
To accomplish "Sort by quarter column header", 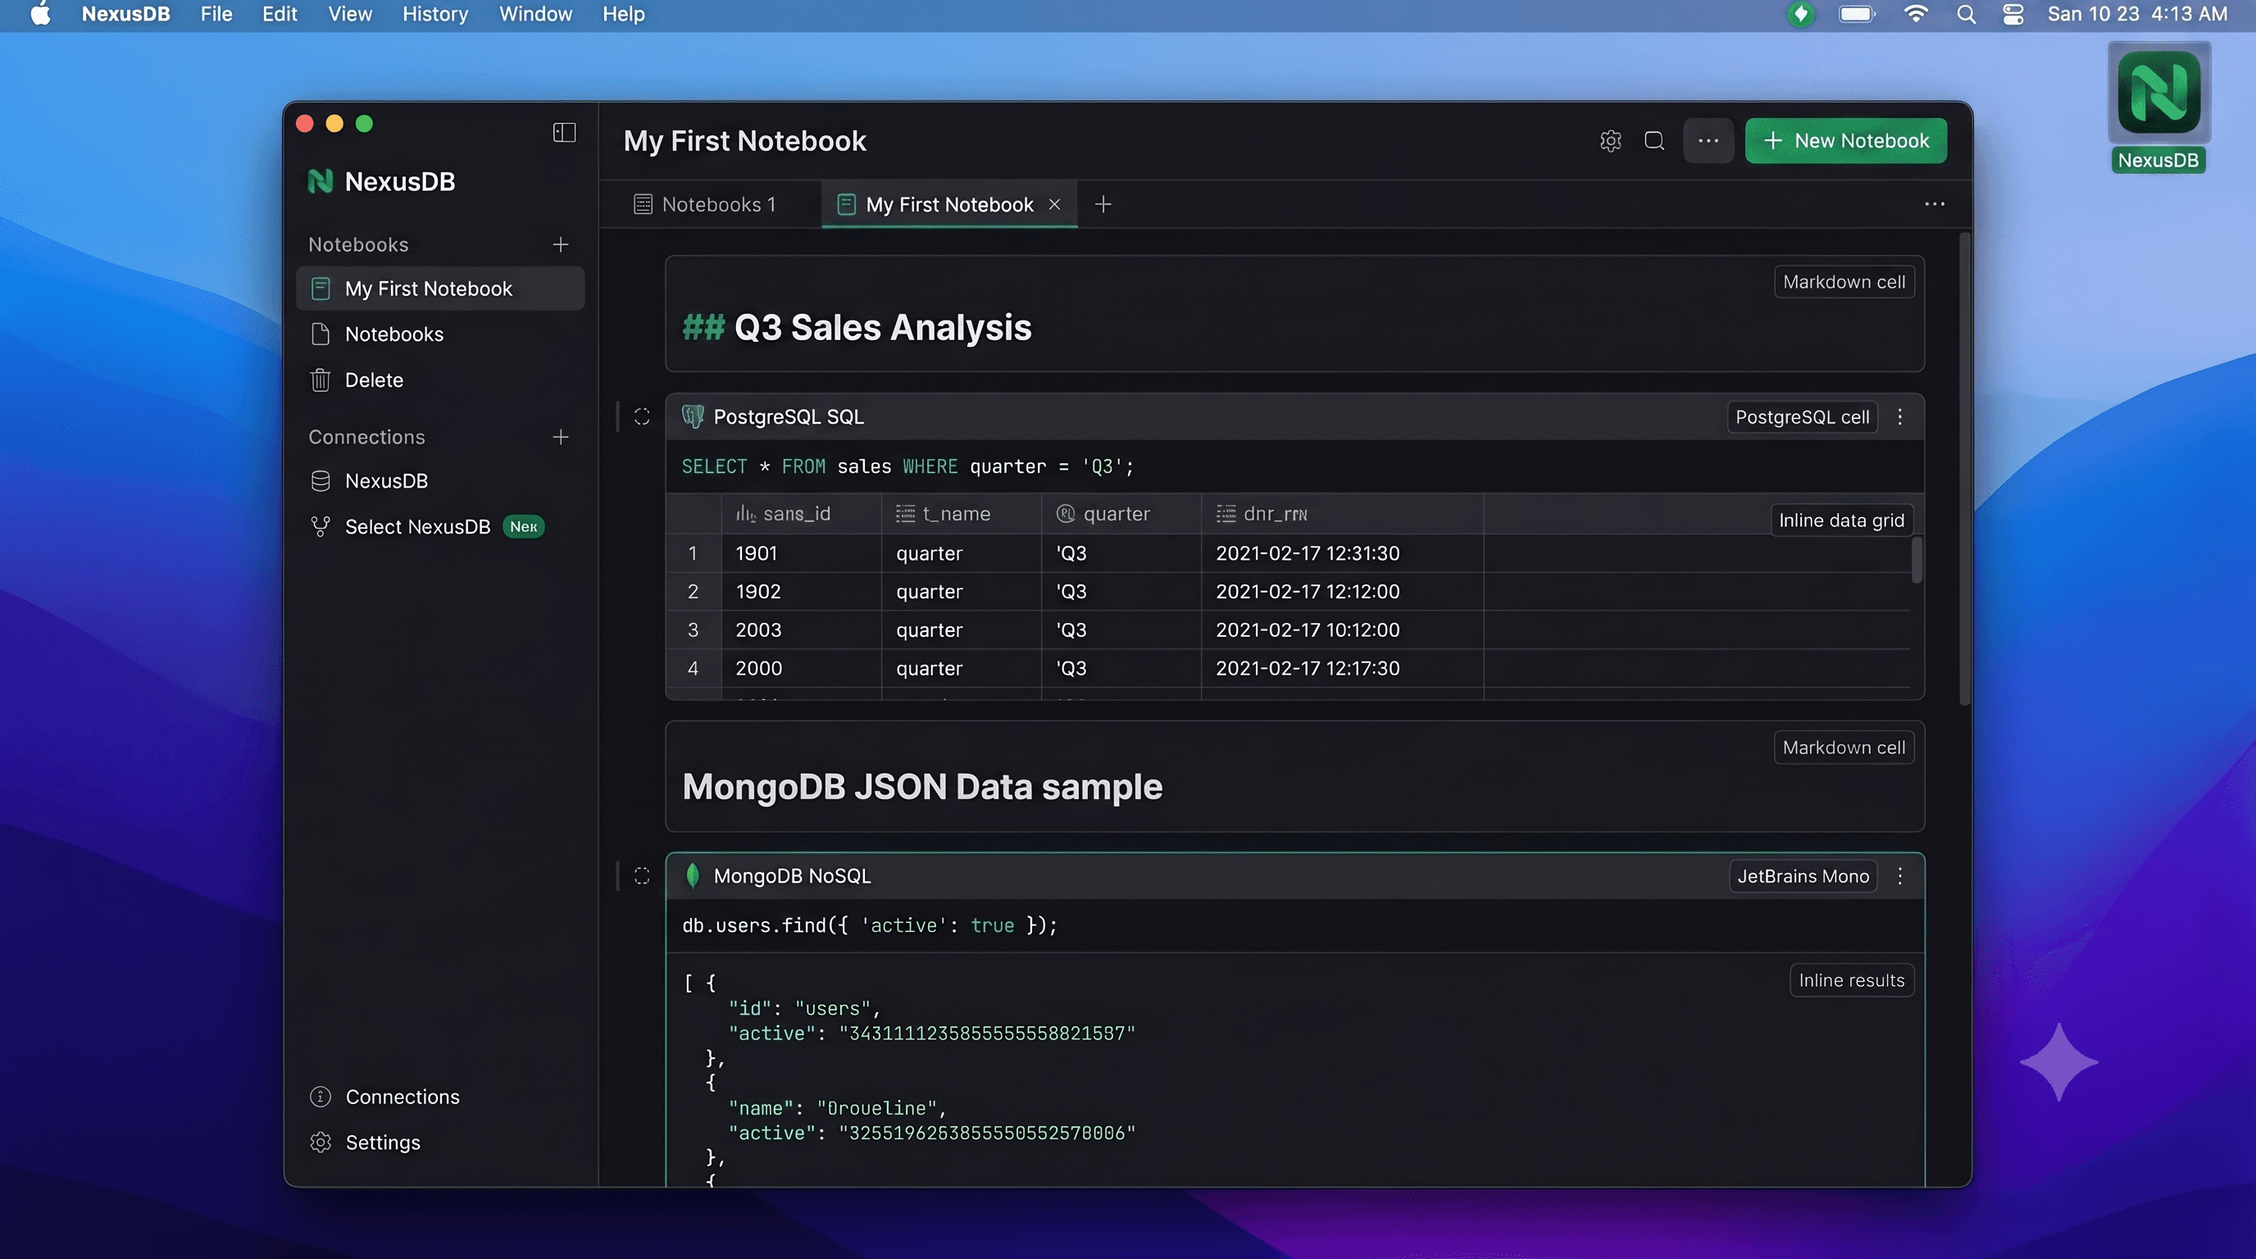I will (1121, 514).
